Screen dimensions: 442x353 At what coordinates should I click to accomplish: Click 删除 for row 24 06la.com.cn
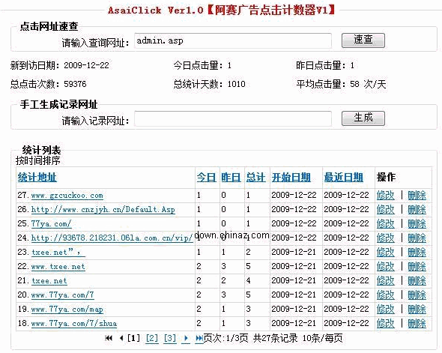[x=417, y=238]
